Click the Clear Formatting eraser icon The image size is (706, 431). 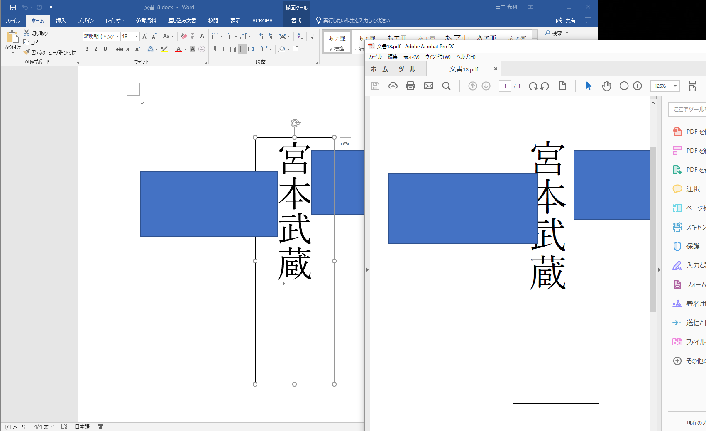[x=184, y=36]
